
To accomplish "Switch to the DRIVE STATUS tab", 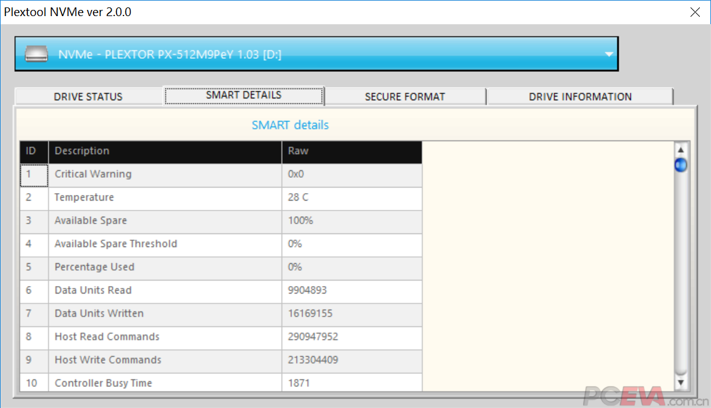I will click(89, 97).
